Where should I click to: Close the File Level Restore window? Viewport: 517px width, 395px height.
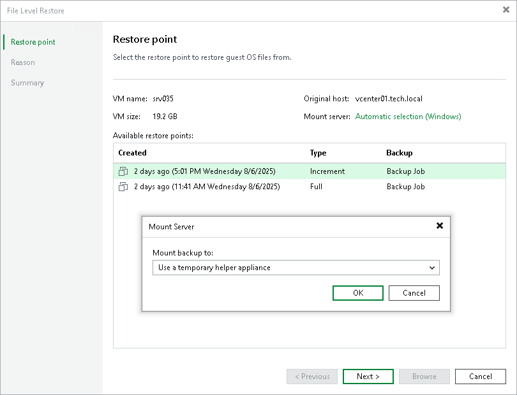point(506,10)
